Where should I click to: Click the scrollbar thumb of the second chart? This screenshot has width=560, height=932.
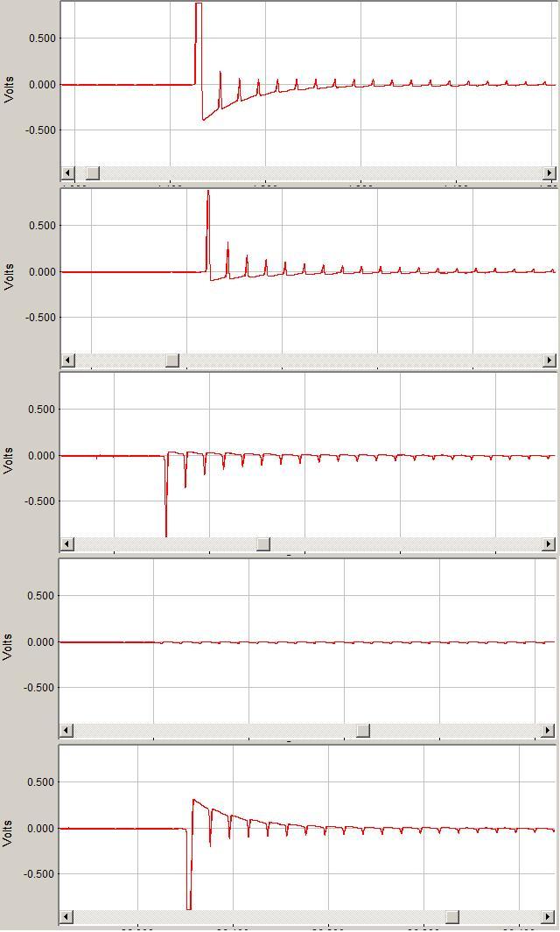click(x=172, y=361)
